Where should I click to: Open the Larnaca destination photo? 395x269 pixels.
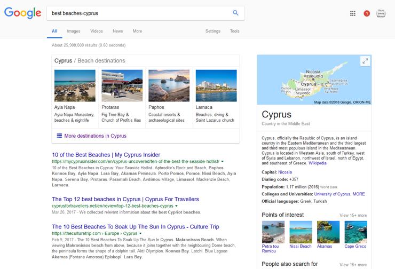point(216,85)
